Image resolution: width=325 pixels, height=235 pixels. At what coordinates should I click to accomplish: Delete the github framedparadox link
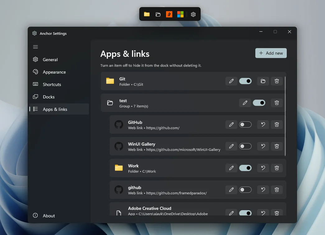point(277,190)
